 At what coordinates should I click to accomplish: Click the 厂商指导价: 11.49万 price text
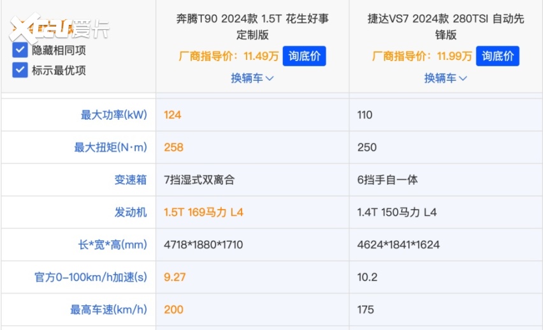229,56
